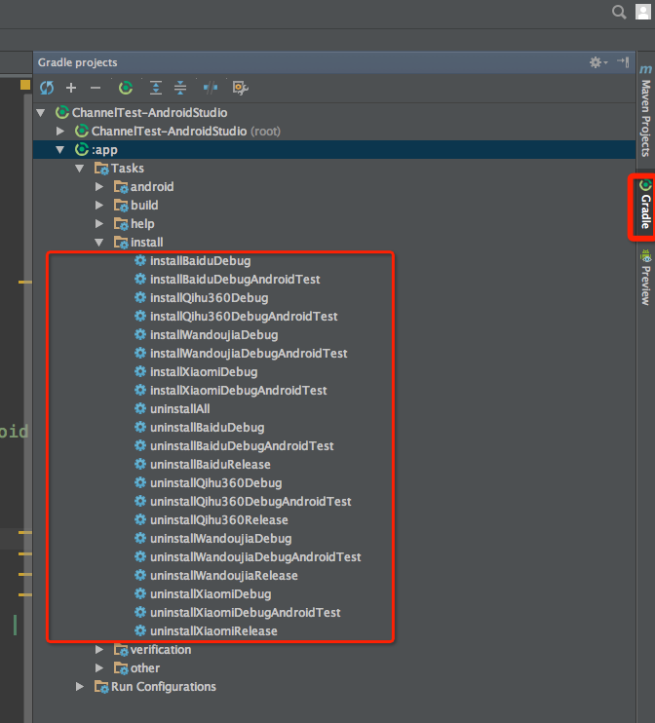Select the other task group label
The image size is (655, 723).
tap(145, 668)
